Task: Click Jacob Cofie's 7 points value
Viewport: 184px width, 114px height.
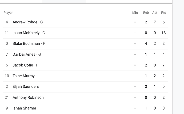Action: click(x=163, y=65)
